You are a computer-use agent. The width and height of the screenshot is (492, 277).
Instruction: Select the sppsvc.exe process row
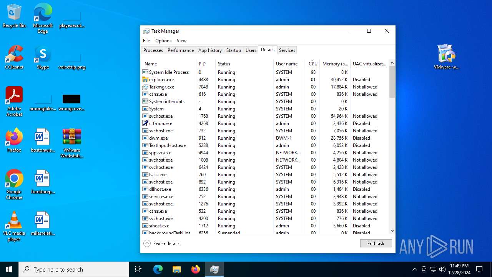pyautogui.click(x=265, y=153)
